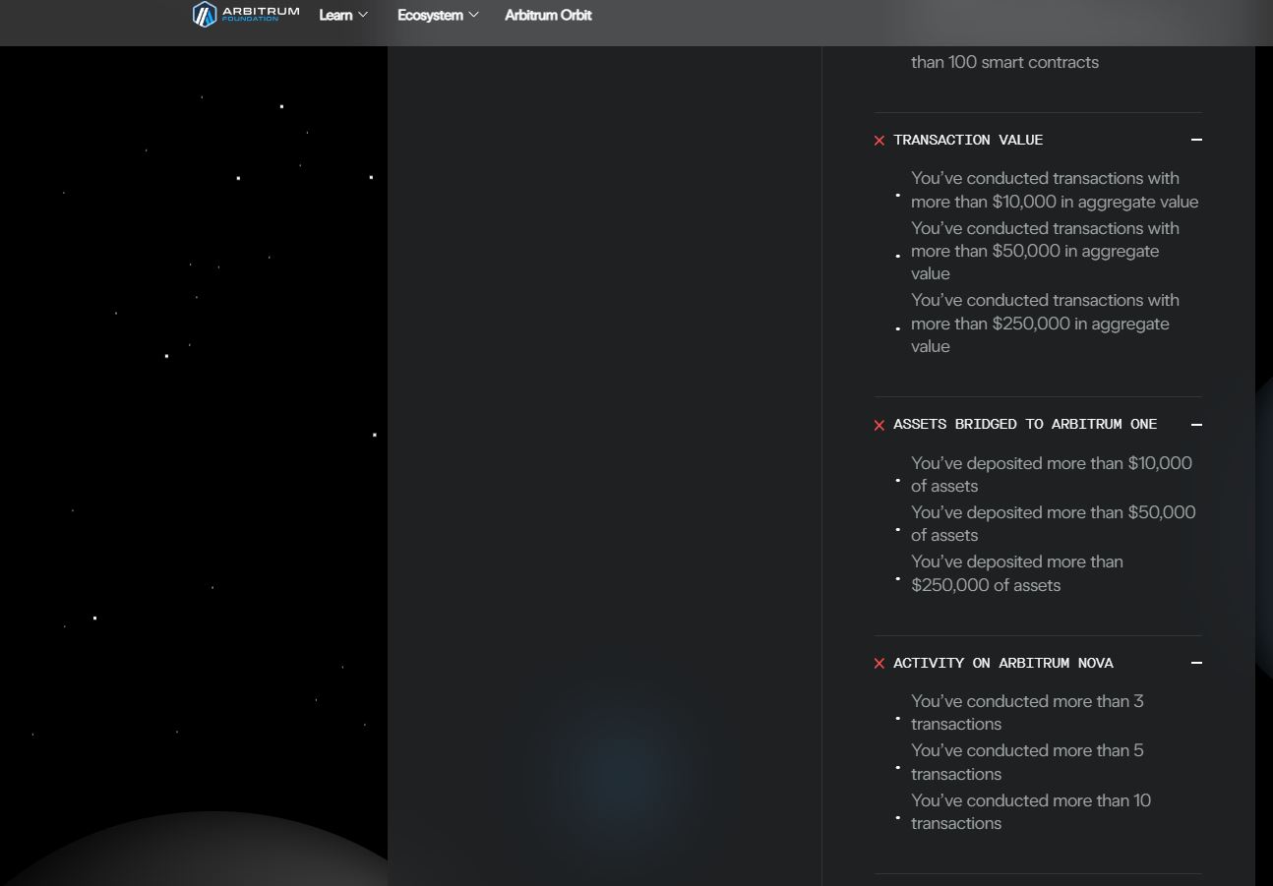Click red X beside Activity on Arbitrum Nova
The height and width of the screenshot is (886, 1273).
click(x=879, y=664)
